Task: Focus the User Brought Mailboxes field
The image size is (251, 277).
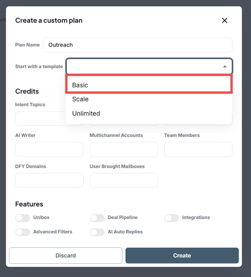Action: (124, 180)
